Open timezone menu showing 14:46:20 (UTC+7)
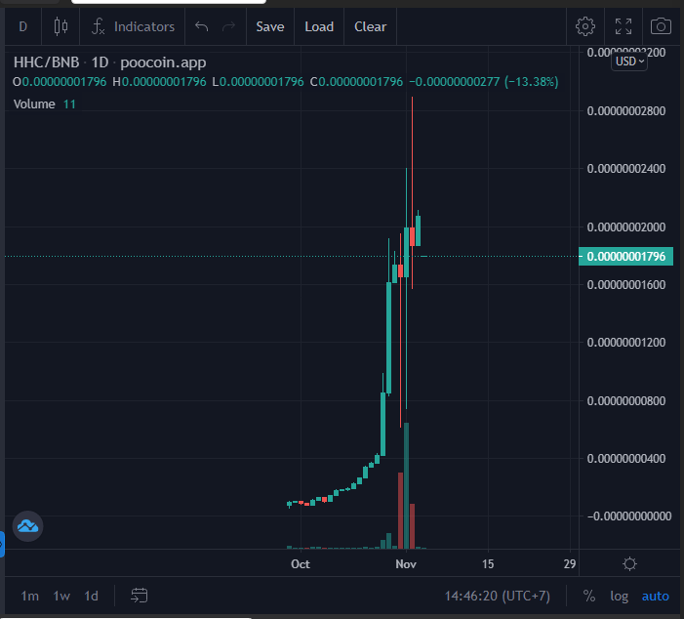This screenshot has width=684, height=619. click(x=497, y=596)
